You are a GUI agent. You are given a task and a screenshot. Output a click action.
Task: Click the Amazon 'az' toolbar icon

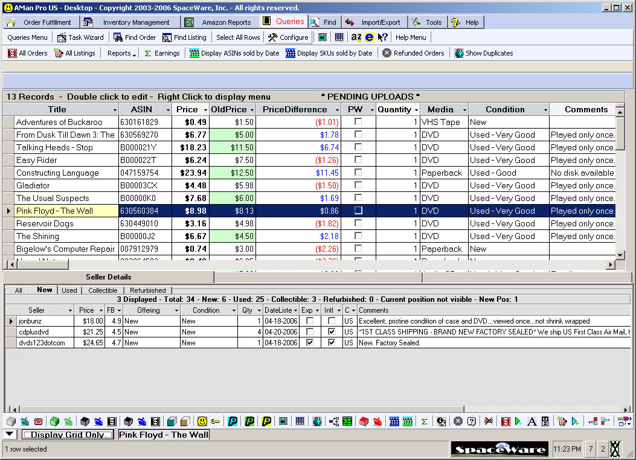coord(356,37)
